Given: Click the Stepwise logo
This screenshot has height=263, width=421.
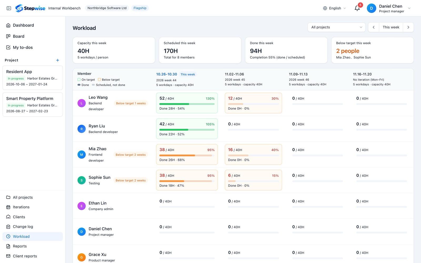Looking at the screenshot, I should 30,8.
